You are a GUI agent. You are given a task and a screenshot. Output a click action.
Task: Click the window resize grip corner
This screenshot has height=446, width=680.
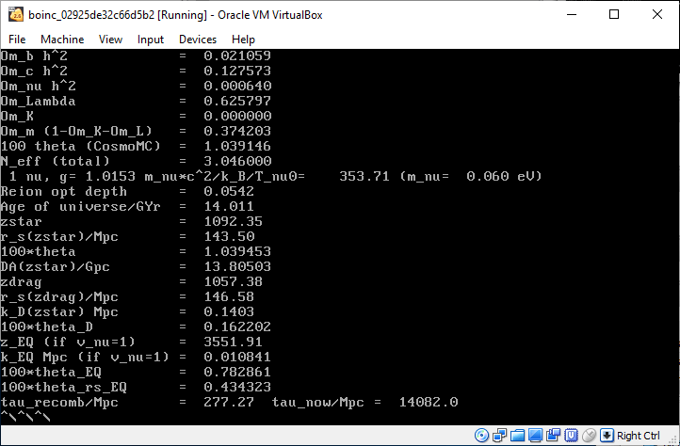tap(672, 438)
